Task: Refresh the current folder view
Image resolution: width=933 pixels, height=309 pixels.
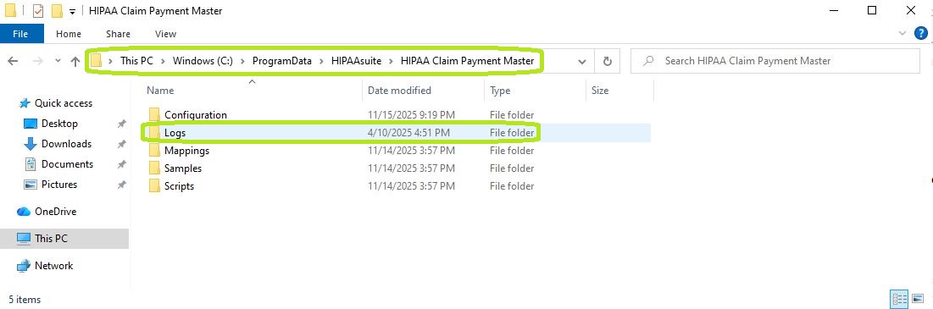Action: click(608, 61)
